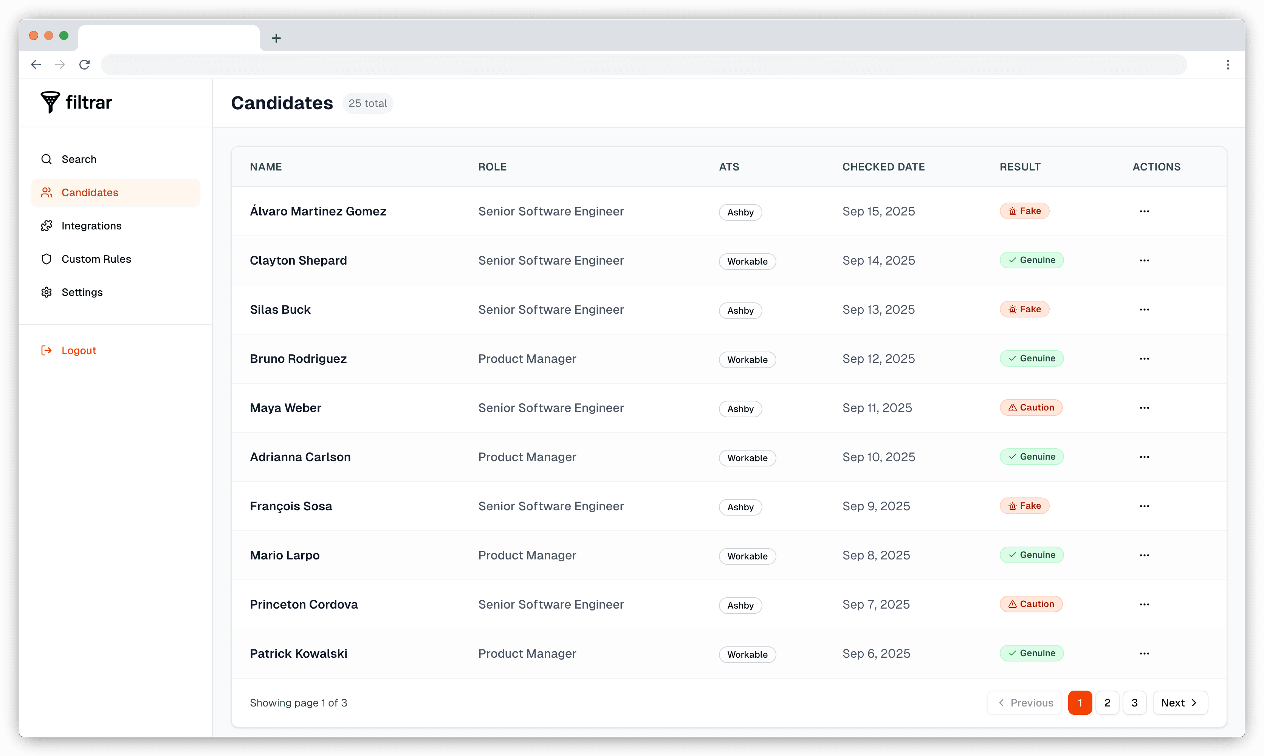
Task: Open actions menu for Patrick Kowalski
Action: (1144, 654)
